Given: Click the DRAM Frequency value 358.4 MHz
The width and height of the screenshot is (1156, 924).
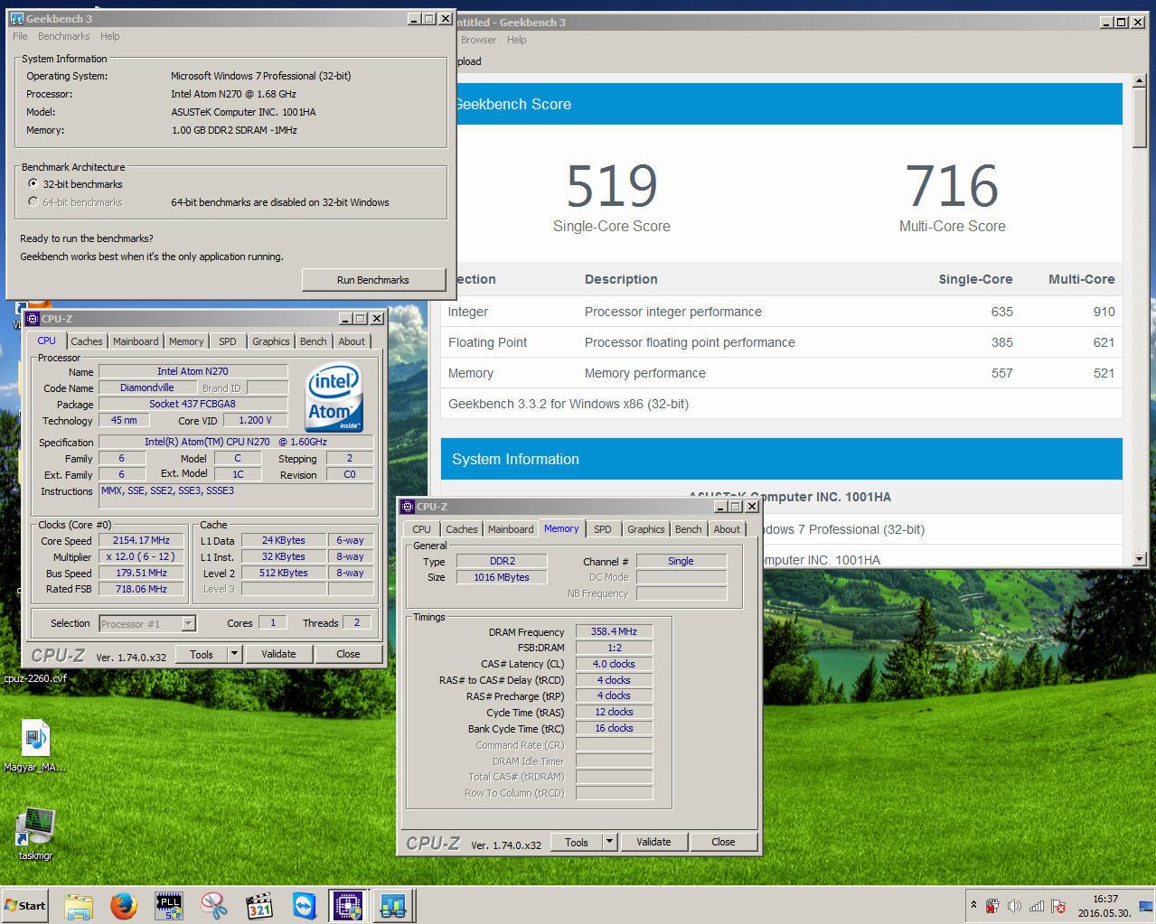Looking at the screenshot, I should (614, 631).
